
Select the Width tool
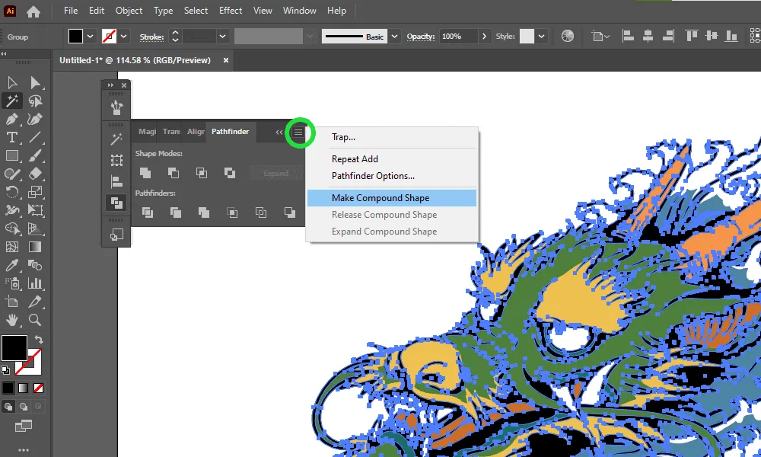pyautogui.click(x=12, y=210)
